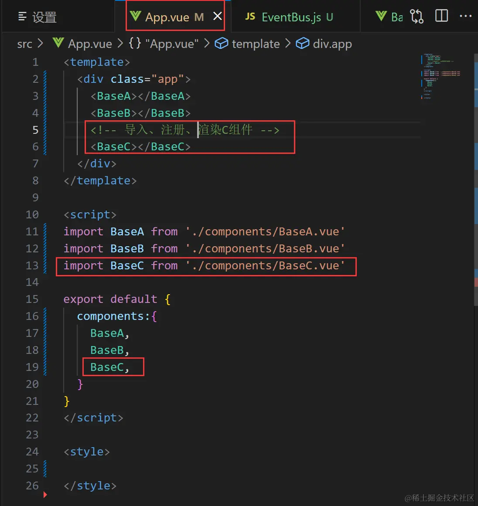Click the Open Changes compare icon
Image resolution: width=478 pixels, height=506 pixels.
point(417,16)
